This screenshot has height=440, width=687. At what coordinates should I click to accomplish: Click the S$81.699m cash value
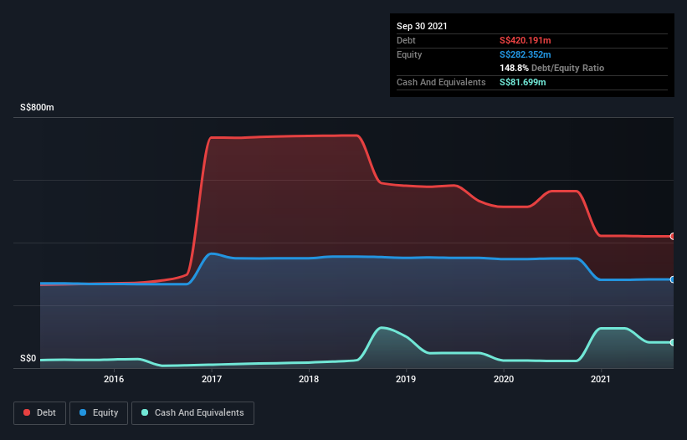click(523, 82)
